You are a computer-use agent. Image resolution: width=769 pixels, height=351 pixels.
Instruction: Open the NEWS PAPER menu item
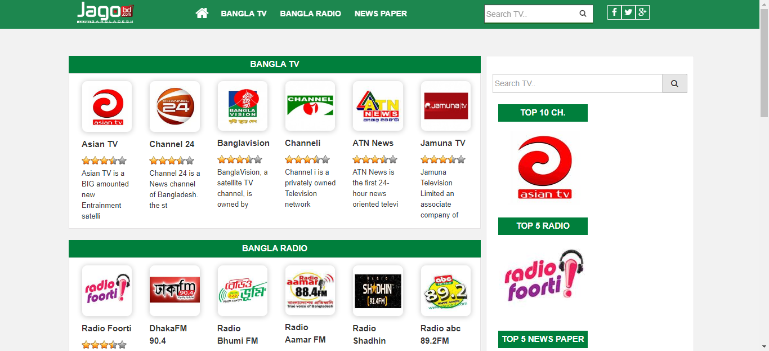point(381,14)
